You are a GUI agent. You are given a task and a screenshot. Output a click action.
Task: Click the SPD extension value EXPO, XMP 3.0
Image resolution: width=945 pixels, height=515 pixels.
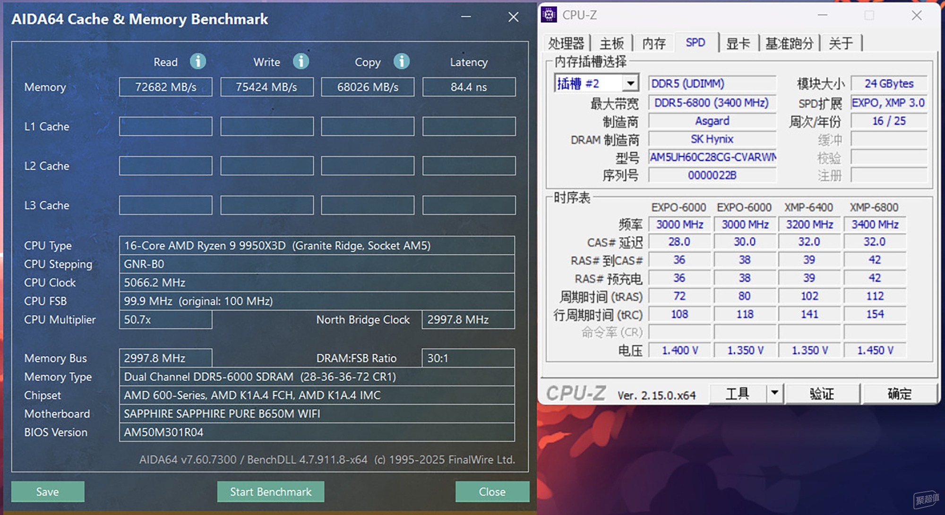[x=889, y=103]
